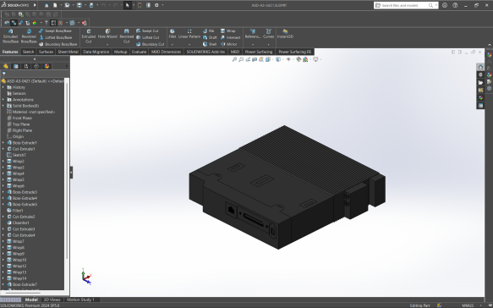Click the Print icon in title toolbar
Viewport: 493px width, 308px height.
(x=91, y=5)
